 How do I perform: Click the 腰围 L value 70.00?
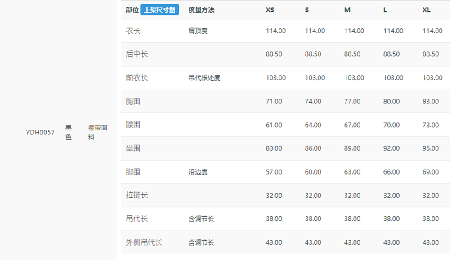click(x=391, y=125)
